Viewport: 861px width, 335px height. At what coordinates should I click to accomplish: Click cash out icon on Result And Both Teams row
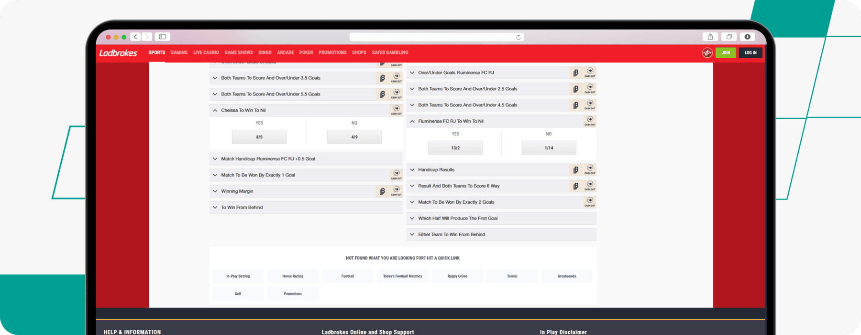click(x=590, y=186)
